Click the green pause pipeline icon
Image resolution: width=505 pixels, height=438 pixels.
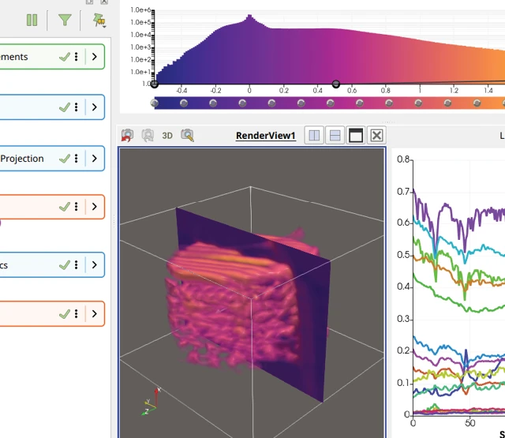[x=32, y=21]
